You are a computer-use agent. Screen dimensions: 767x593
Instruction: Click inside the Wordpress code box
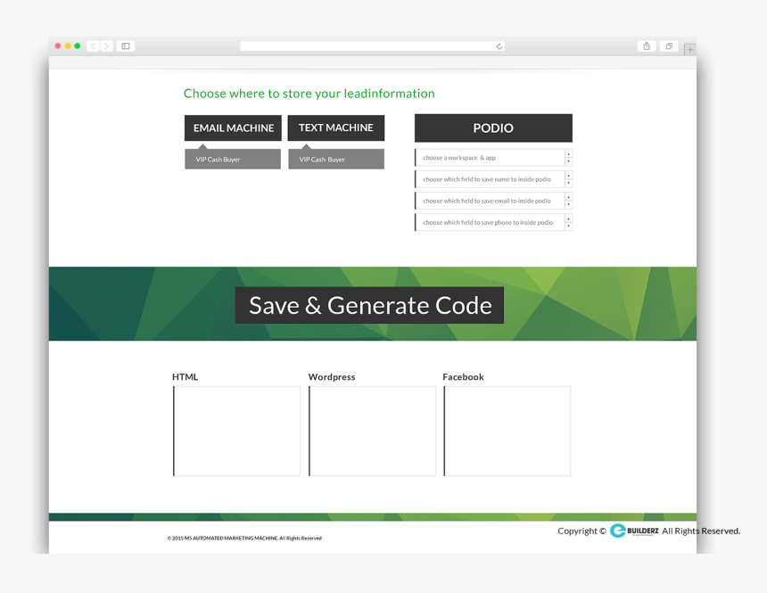point(372,431)
